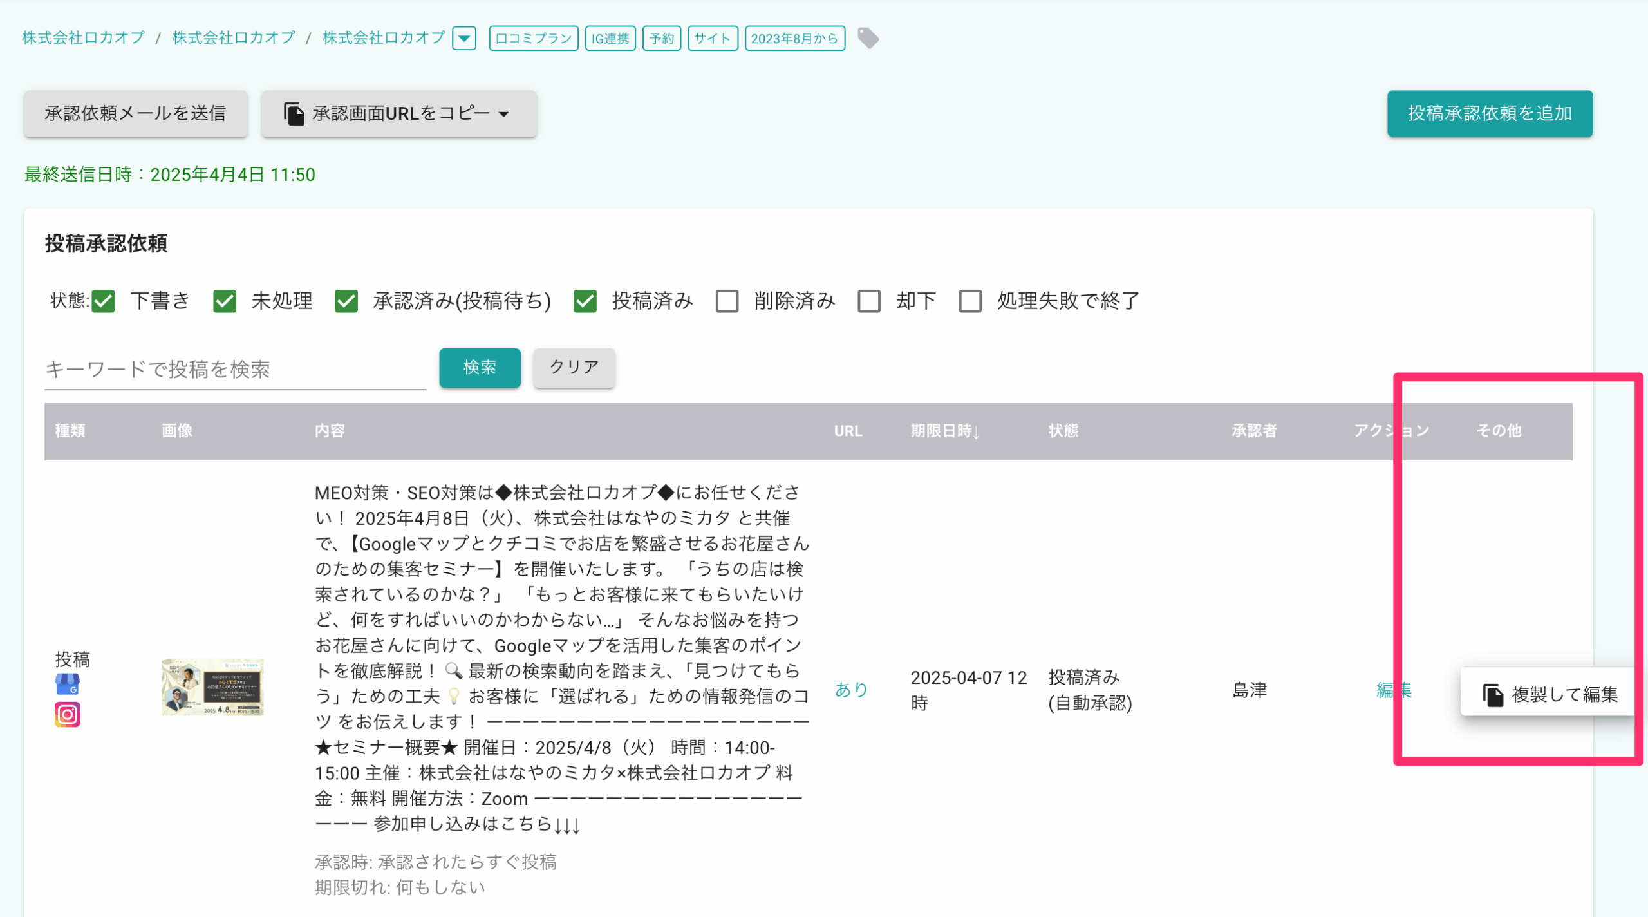Viewport: 1648px width, 917px height.
Task: Click the 期限切れ: 何もしない note
Action: [400, 887]
